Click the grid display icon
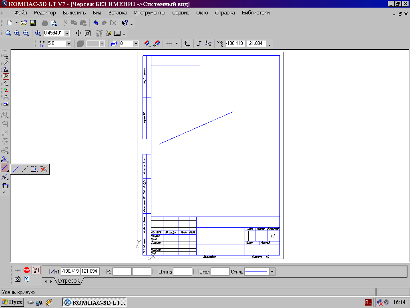Screen dimensions: 410x308 coord(169,43)
